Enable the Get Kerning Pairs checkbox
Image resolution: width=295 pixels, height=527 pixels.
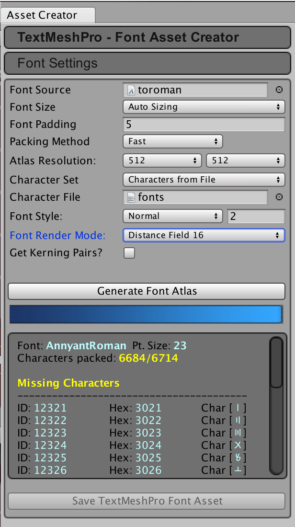click(129, 253)
